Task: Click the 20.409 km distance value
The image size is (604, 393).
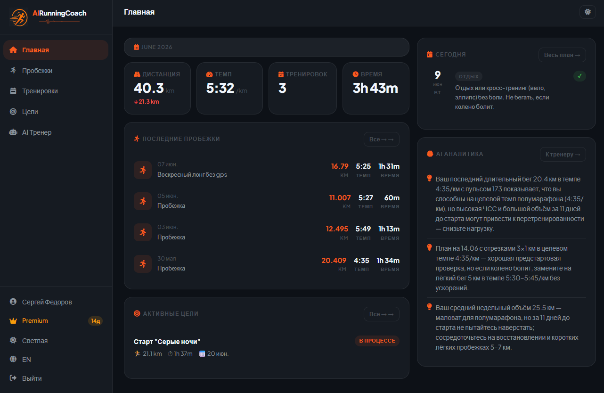Action: [334, 260]
